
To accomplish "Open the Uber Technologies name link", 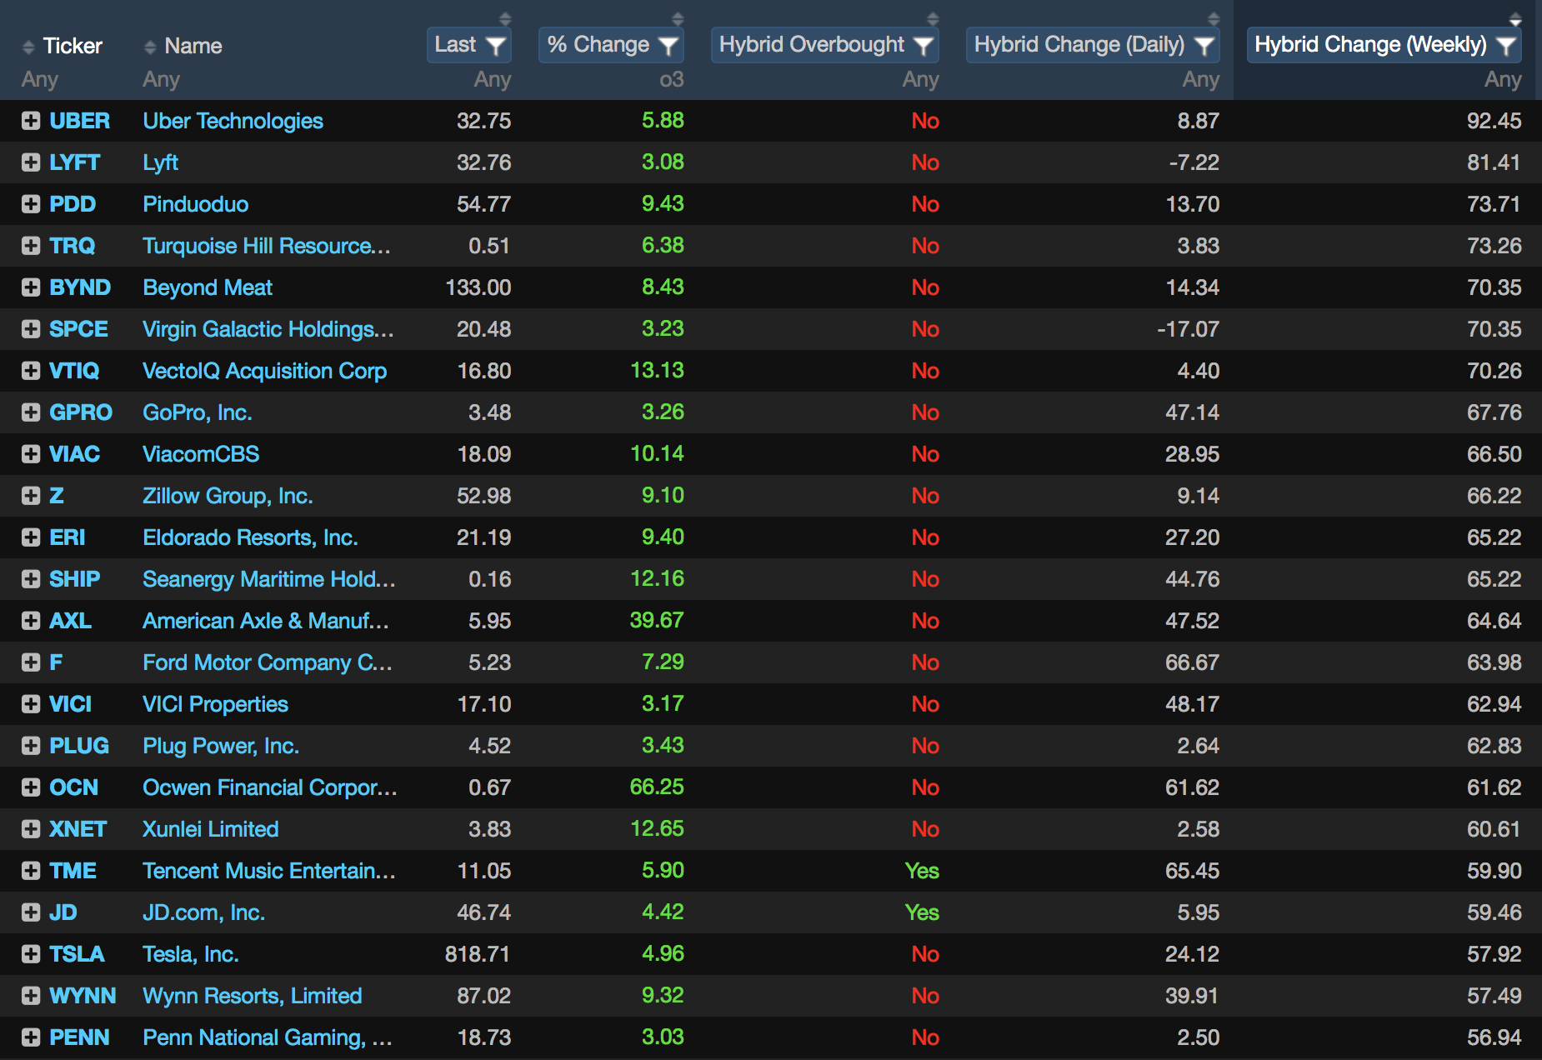I will point(233,122).
